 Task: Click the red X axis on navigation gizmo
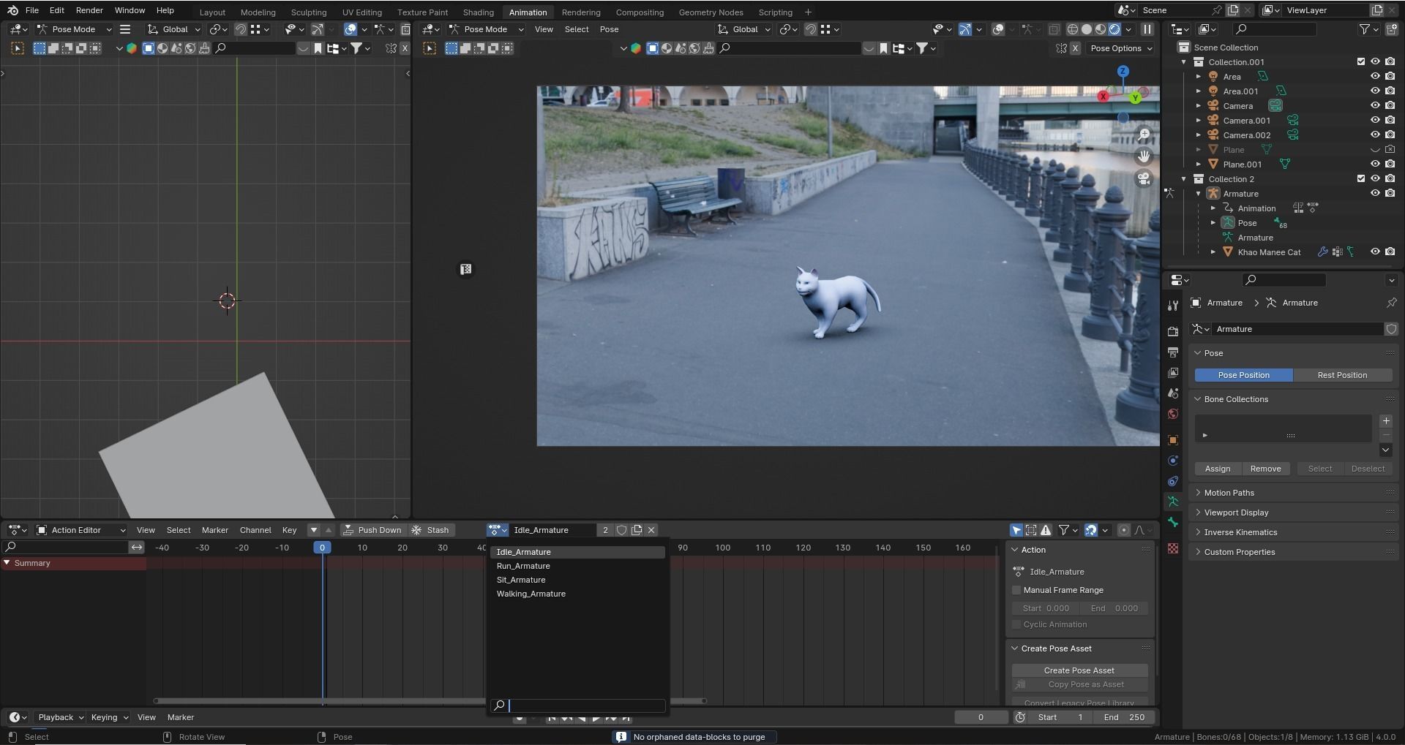pyautogui.click(x=1103, y=97)
